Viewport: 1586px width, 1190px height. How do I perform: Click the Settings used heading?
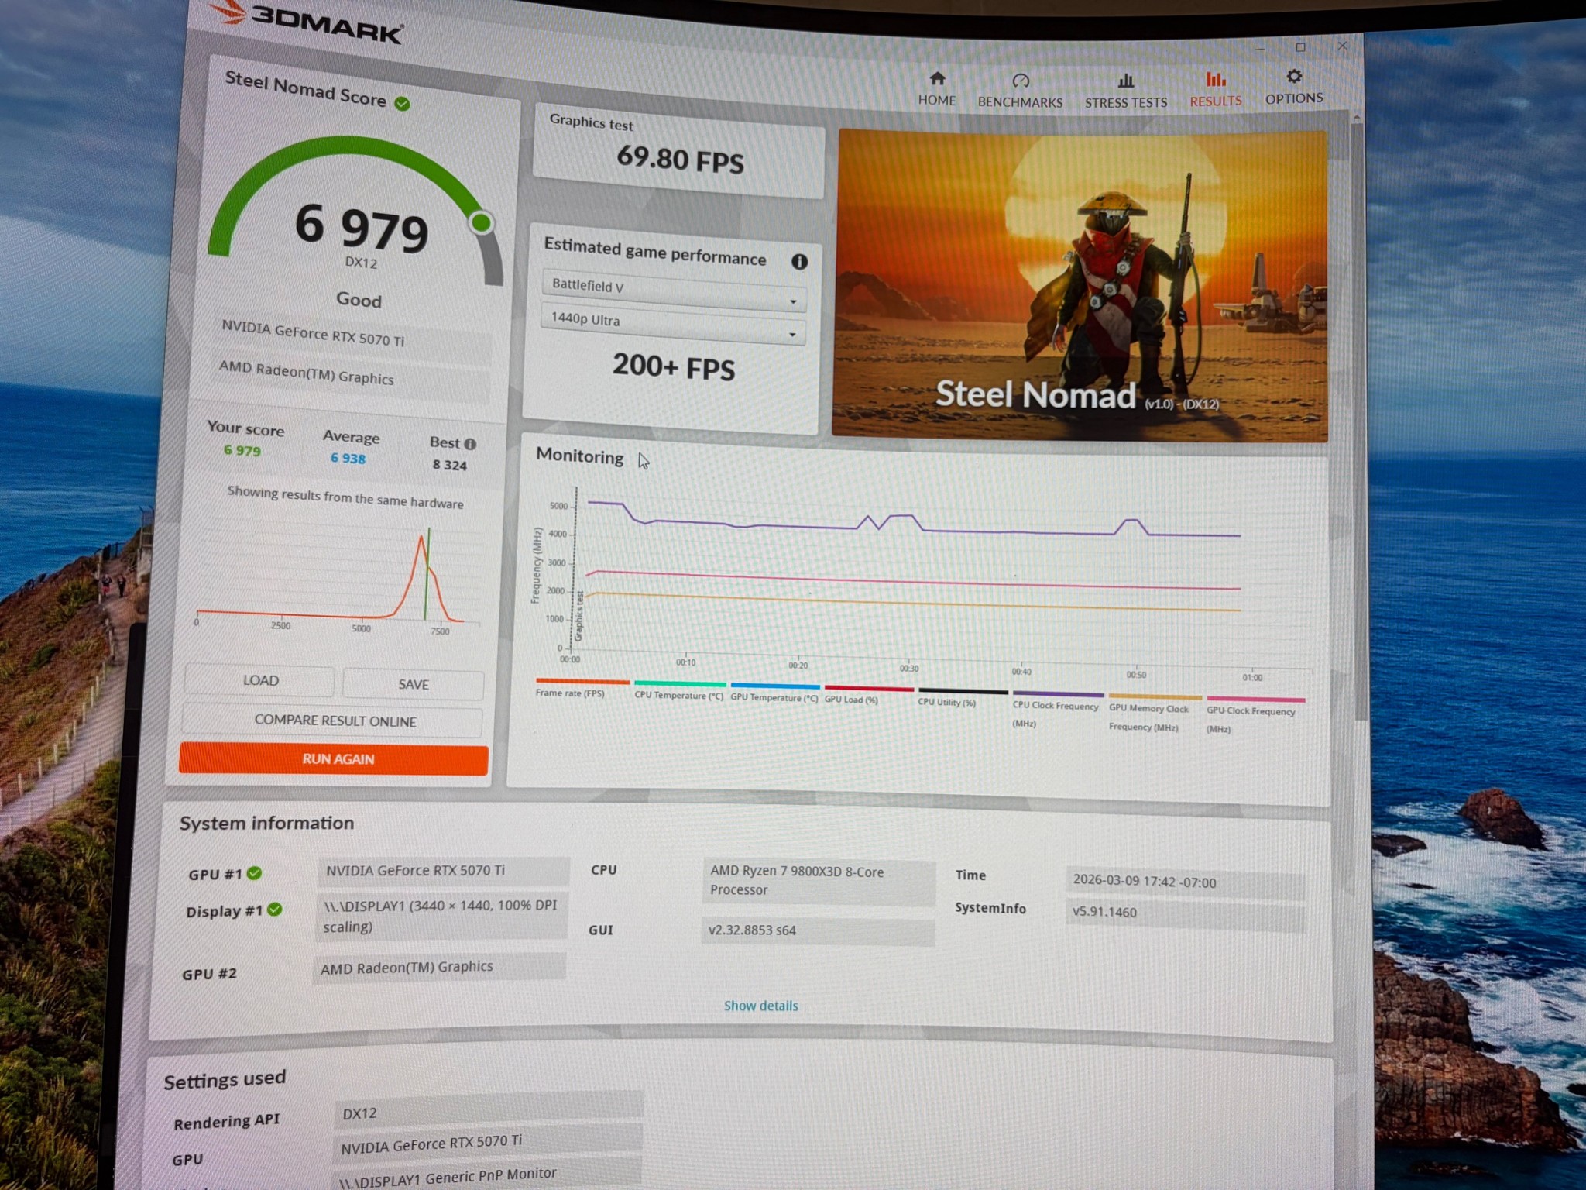click(225, 1079)
